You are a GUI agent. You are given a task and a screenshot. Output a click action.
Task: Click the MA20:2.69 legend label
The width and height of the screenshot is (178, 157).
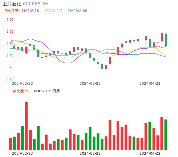(x=77, y=11)
